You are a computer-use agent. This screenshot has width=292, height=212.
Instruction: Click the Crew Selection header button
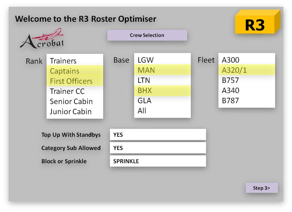click(x=147, y=35)
